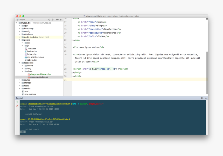Click the origin/master ref in terminal
This screenshot has height=156, width=223.
pyautogui.click(x=96, y=104)
